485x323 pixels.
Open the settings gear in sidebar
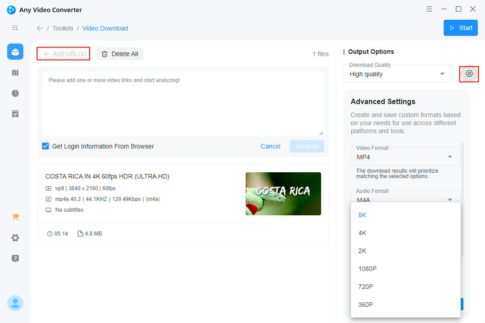[15, 238]
